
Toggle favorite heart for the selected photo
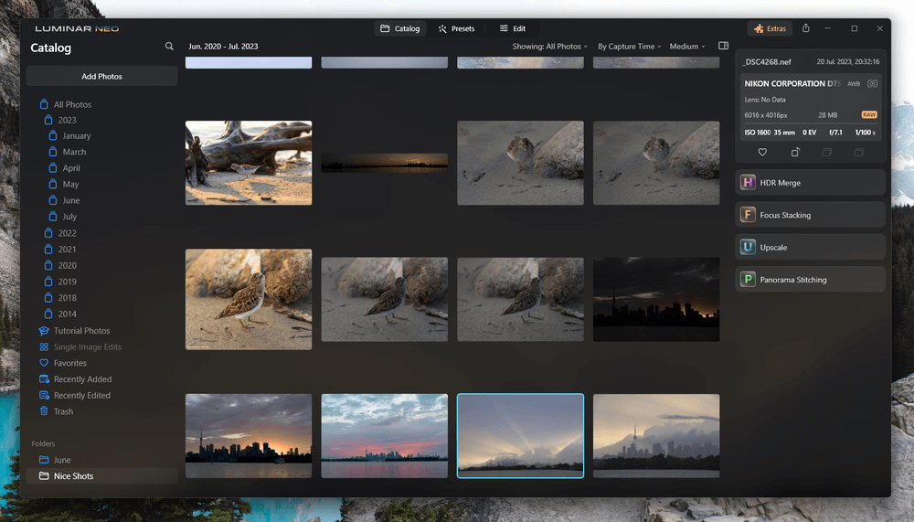point(763,153)
